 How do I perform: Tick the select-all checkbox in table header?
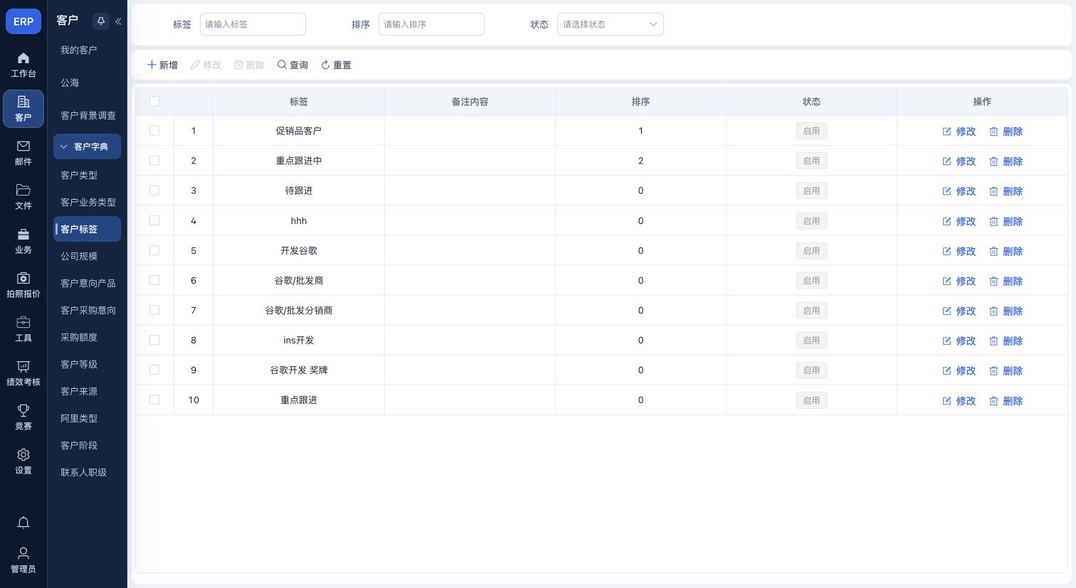[x=154, y=102]
